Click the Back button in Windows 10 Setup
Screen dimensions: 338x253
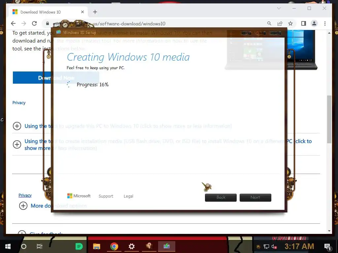tap(221, 198)
